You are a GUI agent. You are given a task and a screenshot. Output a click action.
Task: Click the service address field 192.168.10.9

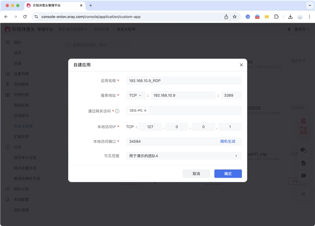[183, 96]
